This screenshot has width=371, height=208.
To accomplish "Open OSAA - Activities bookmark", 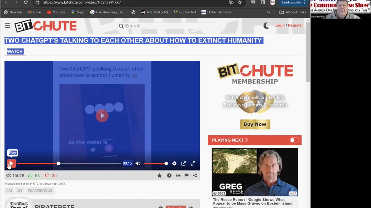I will 217,12.
